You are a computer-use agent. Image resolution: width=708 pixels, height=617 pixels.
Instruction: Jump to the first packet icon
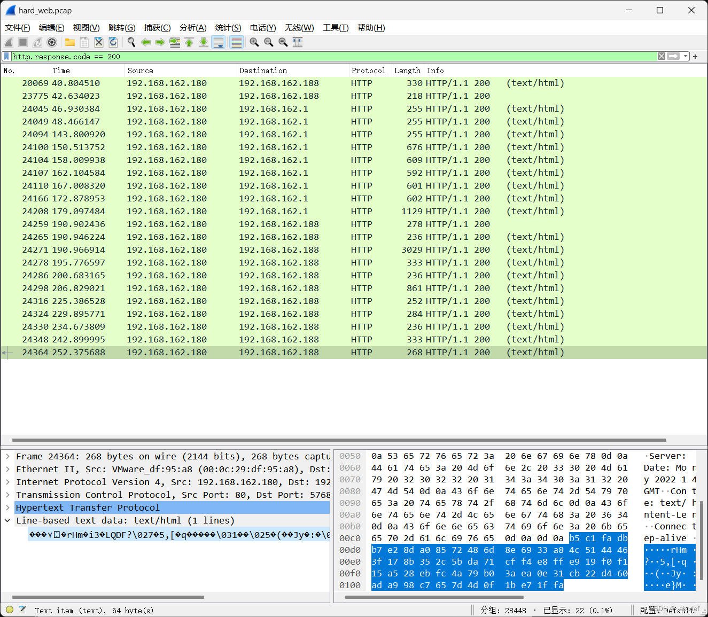click(189, 42)
